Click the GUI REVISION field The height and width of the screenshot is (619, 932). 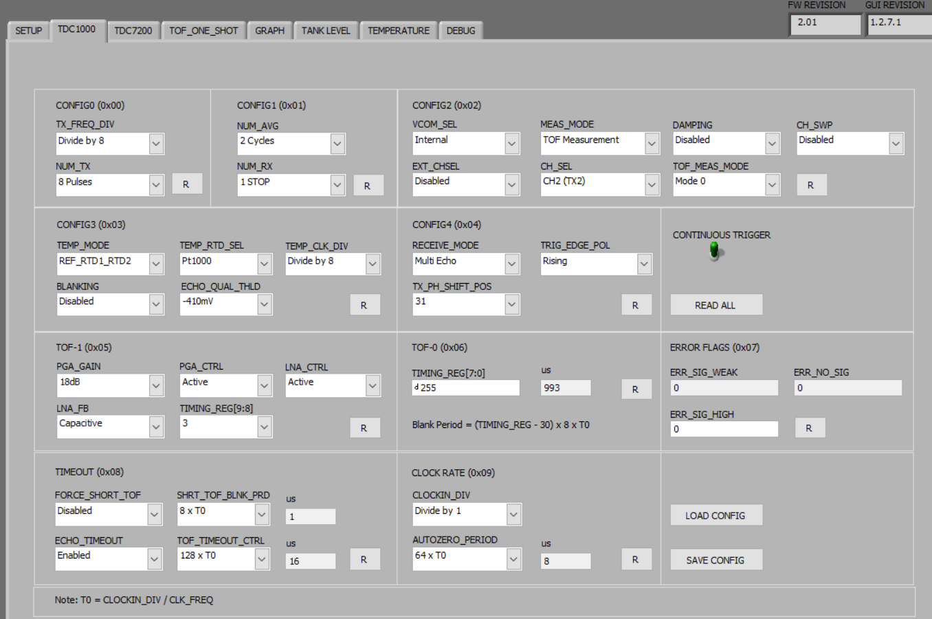900,23
